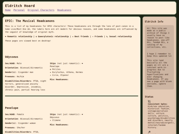Click "I hope I remember to keep this updated lol"
Screen dimensions: 179x134
tap(159, 55)
